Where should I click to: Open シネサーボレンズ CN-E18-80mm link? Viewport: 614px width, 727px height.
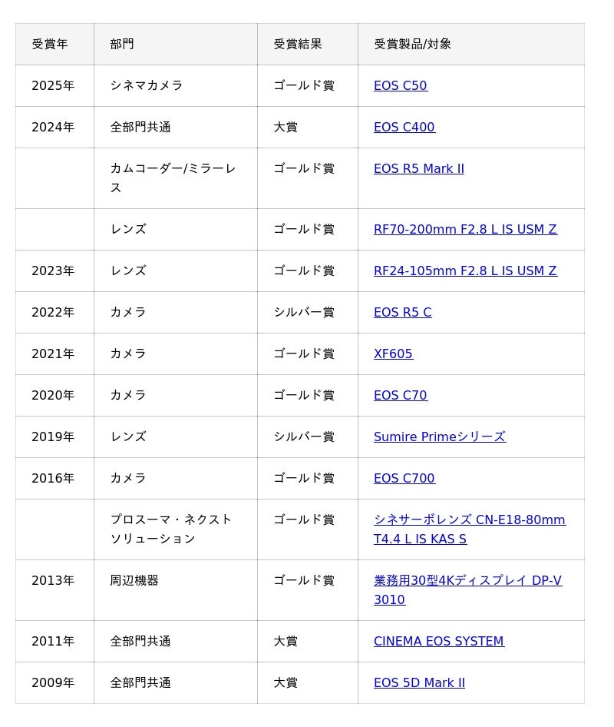pyautogui.click(x=469, y=520)
